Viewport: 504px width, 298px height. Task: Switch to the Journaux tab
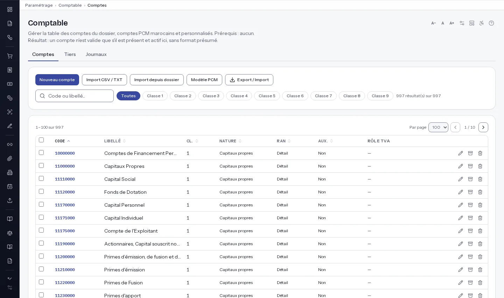[x=96, y=54]
